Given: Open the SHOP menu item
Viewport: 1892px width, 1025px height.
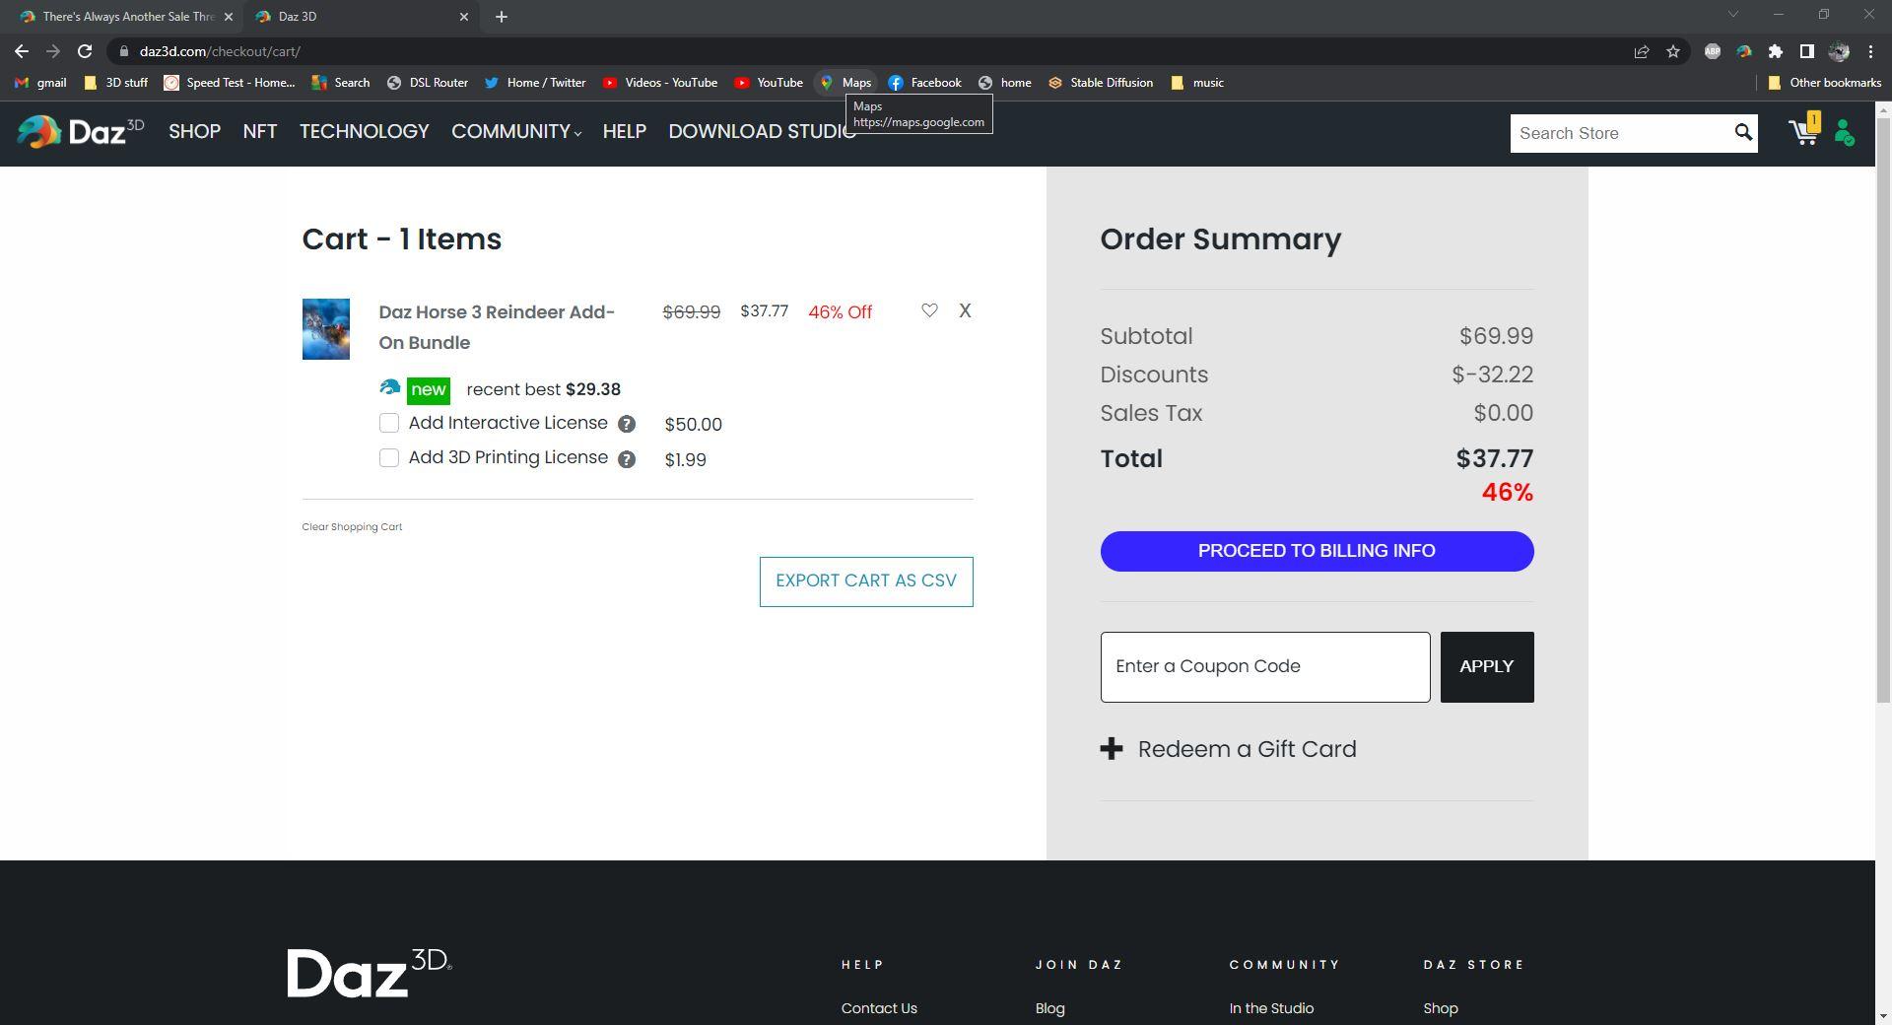Looking at the screenshot, I should pos(194,132).
